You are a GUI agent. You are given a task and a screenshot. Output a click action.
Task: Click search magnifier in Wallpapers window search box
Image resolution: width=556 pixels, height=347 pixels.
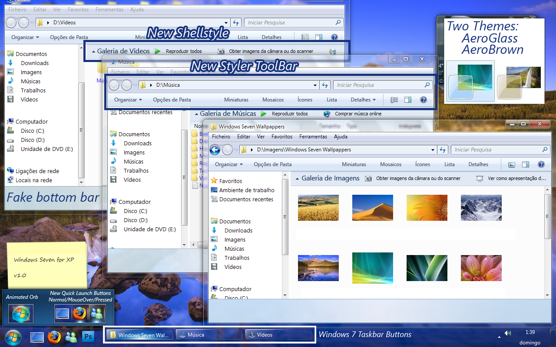[545, 149]
